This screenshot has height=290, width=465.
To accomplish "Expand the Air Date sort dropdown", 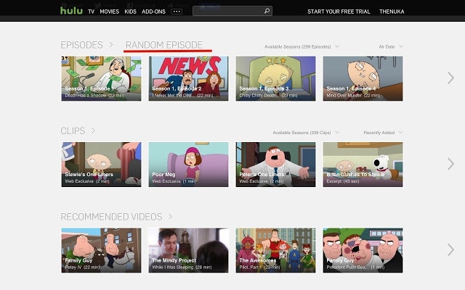I will click(391, 46).
